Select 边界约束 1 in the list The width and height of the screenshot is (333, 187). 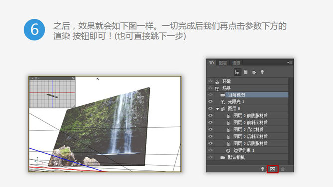tap(244, 150)
